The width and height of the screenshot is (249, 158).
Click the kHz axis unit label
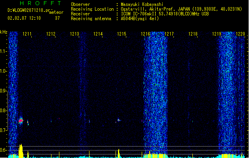(4, 32)
